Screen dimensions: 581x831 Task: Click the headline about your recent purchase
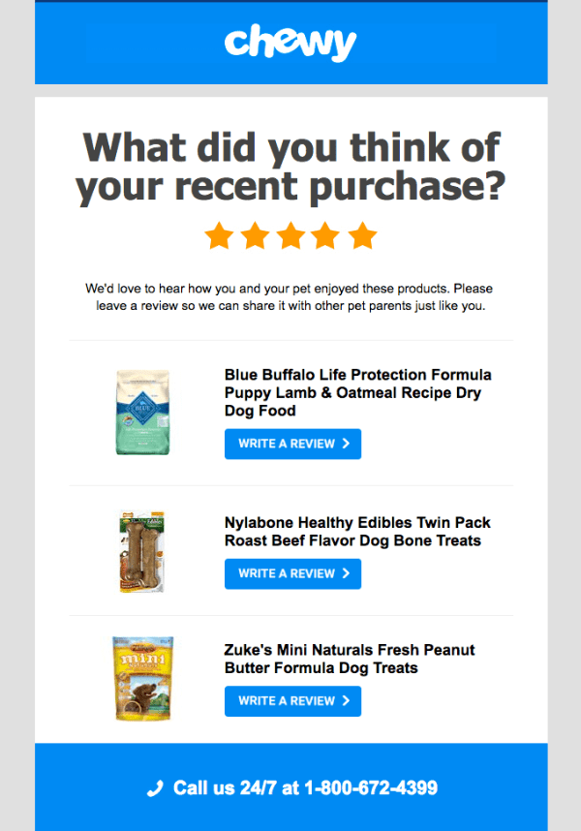click(x=290, y=167)
